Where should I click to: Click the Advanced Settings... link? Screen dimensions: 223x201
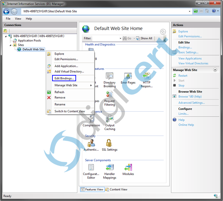click(192, 102)
